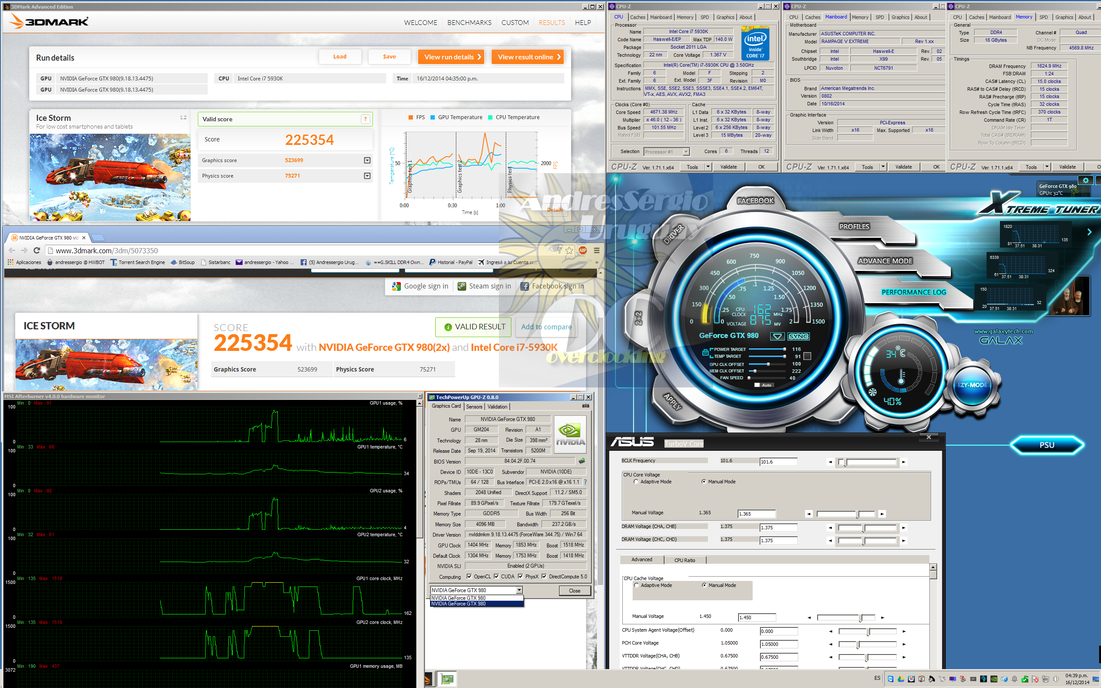Expand the Physics score details

click(x=367, y=175)
